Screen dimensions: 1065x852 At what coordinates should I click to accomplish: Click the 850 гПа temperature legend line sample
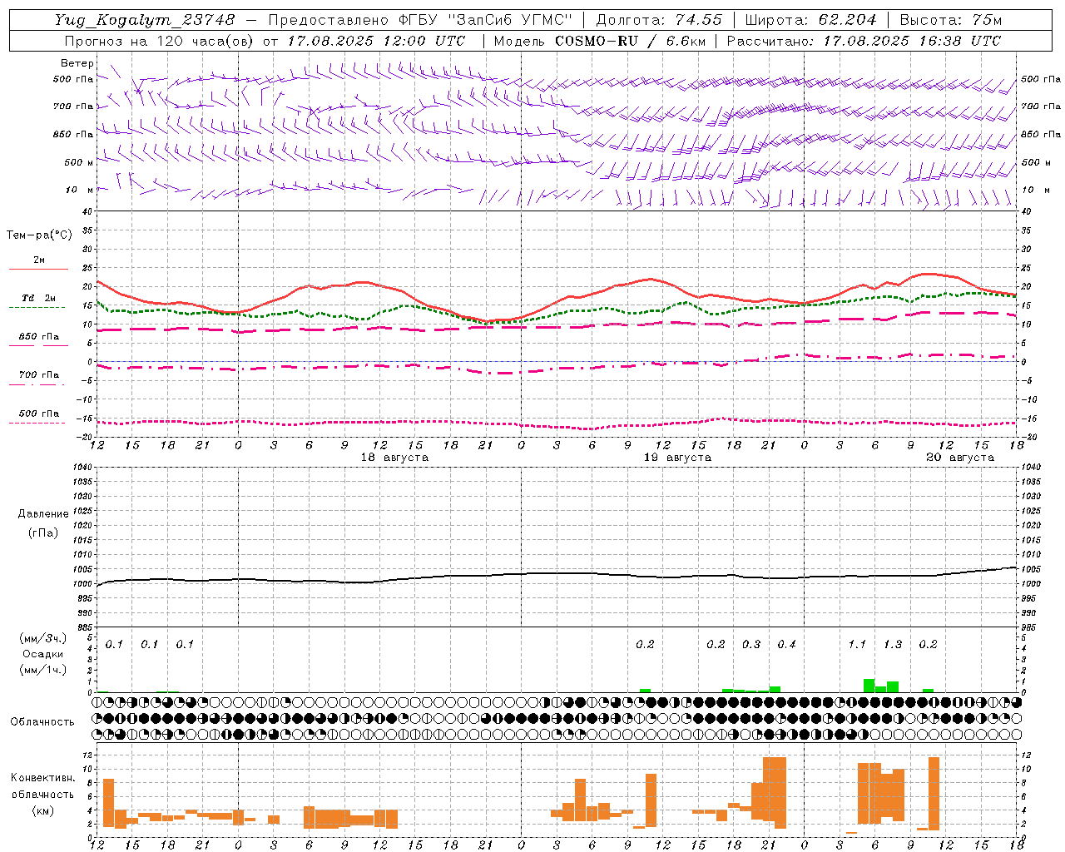38,345
